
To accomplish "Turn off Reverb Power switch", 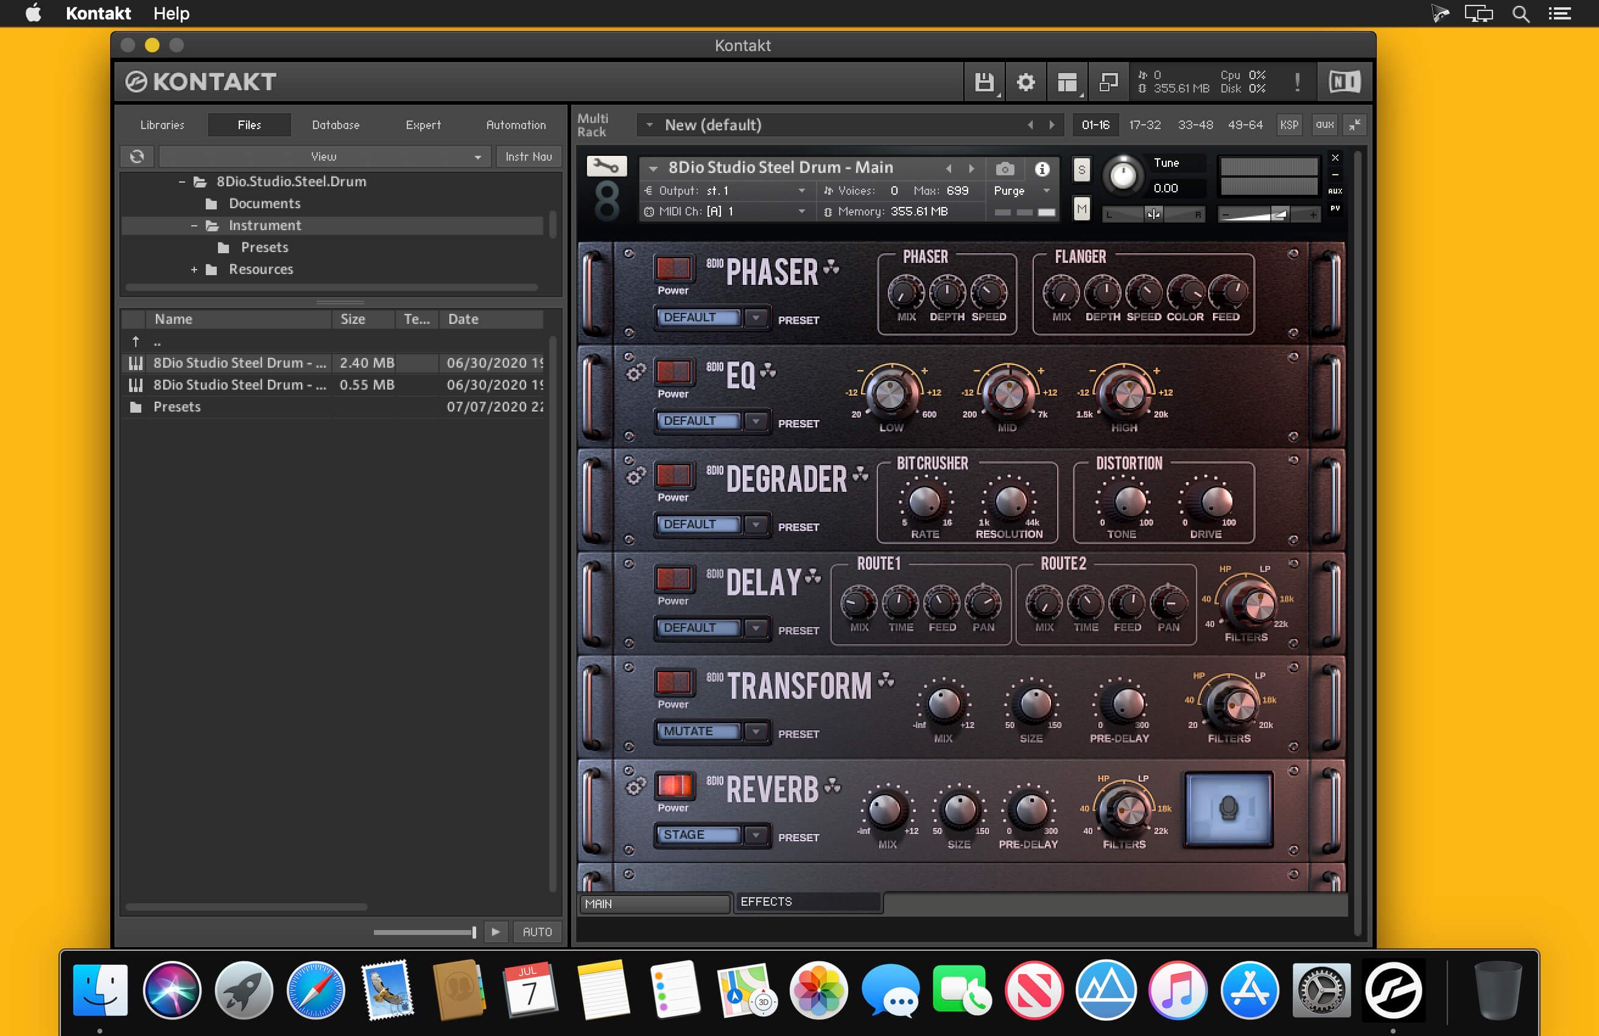I will [673, 786].
